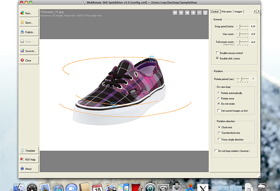The width and height of the screenshot is (280, 191).
Task: Show the About information
Action: (x=29, y=169)
